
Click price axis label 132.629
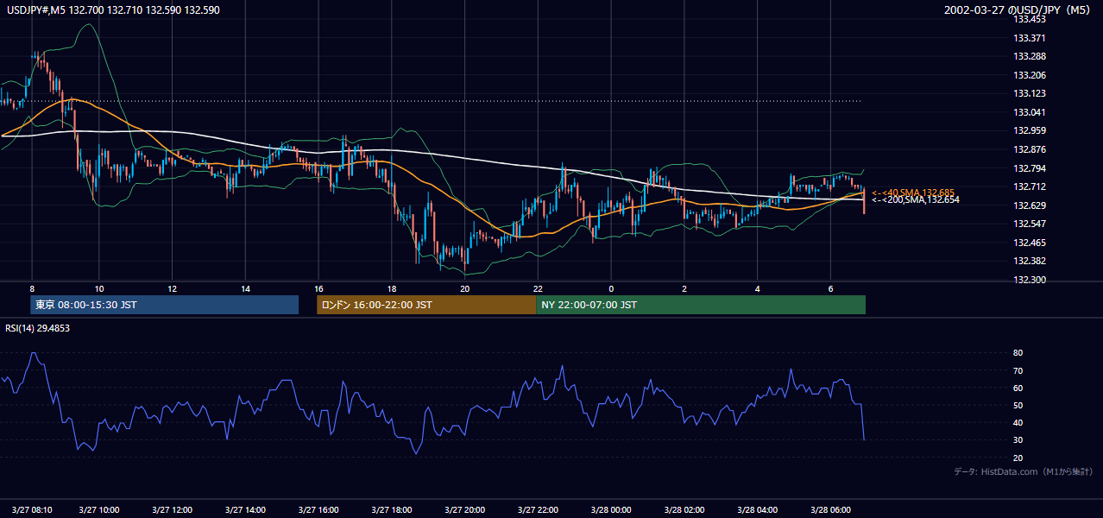(1029, 205)
